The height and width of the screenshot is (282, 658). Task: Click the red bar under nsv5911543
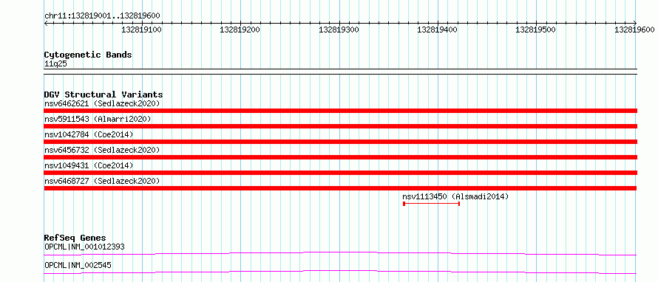(x=341, y=126)
